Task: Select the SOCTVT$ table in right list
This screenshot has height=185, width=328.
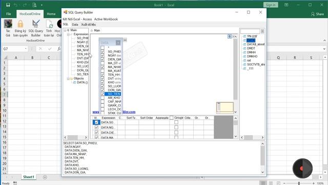Action: point(256,65)
